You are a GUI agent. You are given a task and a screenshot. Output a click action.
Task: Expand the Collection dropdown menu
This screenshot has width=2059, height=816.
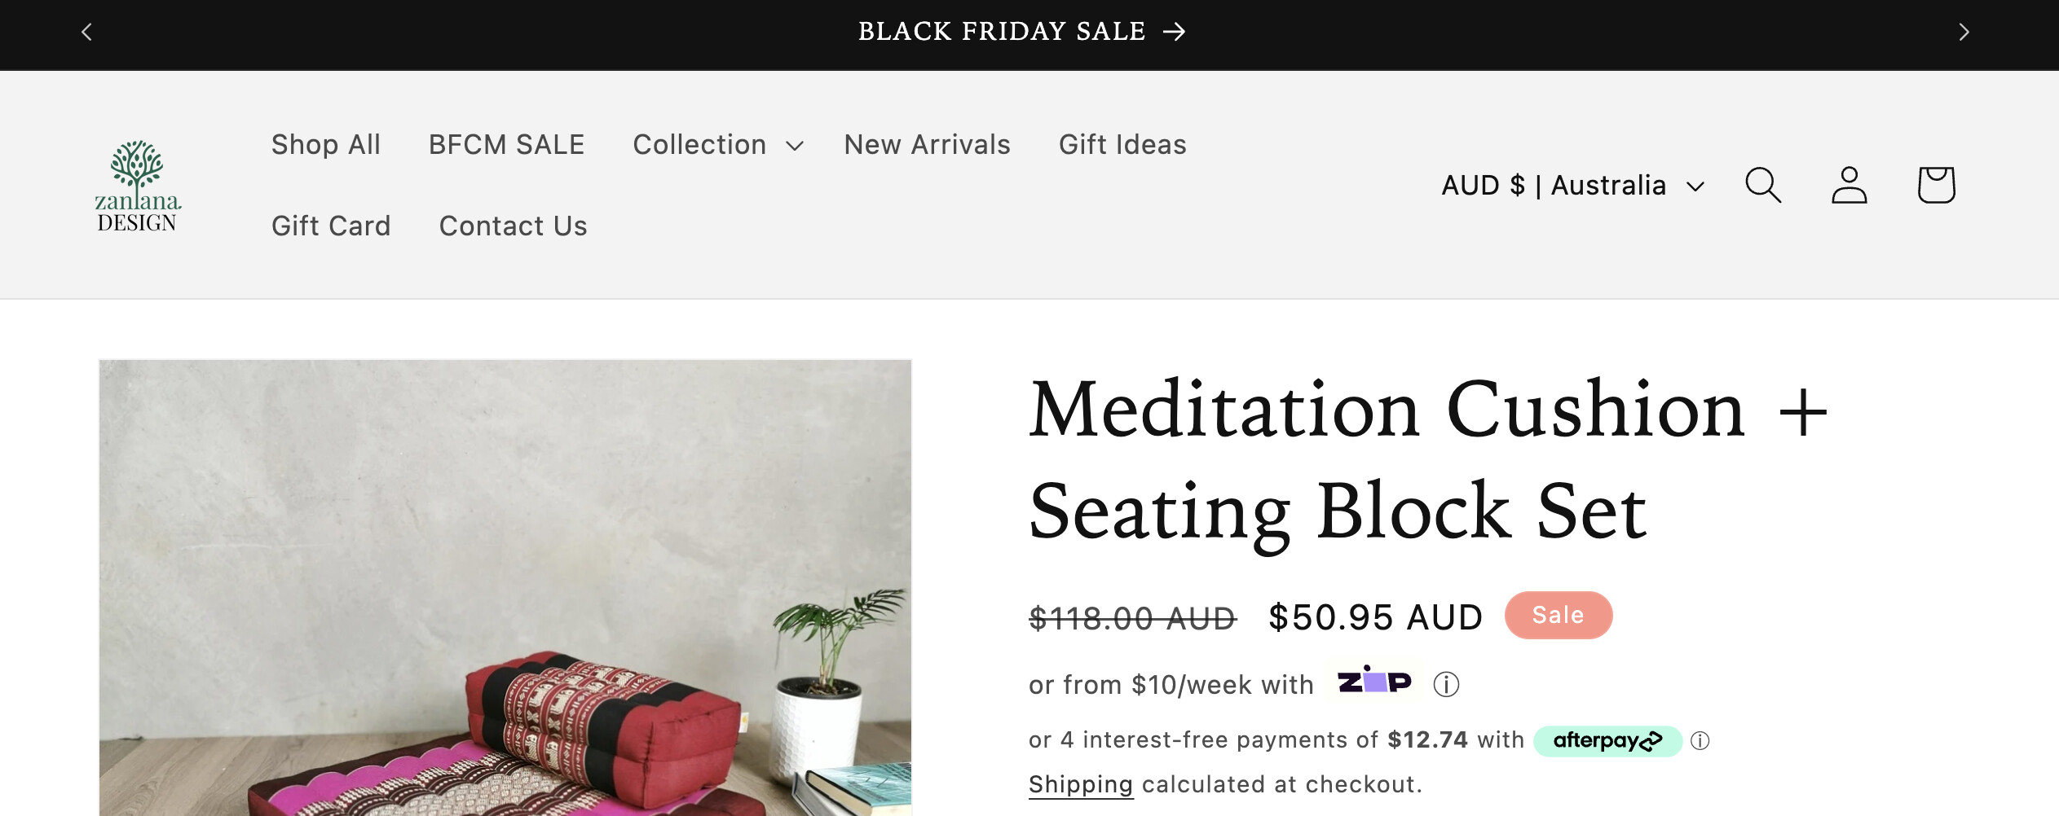click(x=717, y=145)
